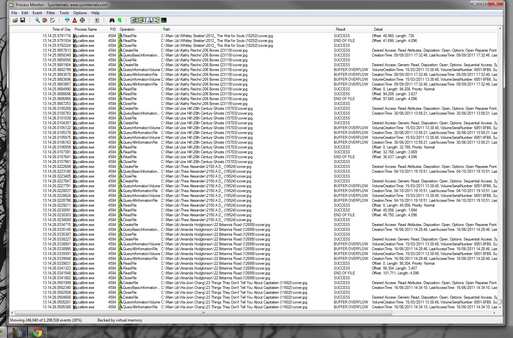Viewport: 513px width, 338px height.
Task: Click the CreateFile operation icon at 13:14:25.9881904
Action: [120, 65]
